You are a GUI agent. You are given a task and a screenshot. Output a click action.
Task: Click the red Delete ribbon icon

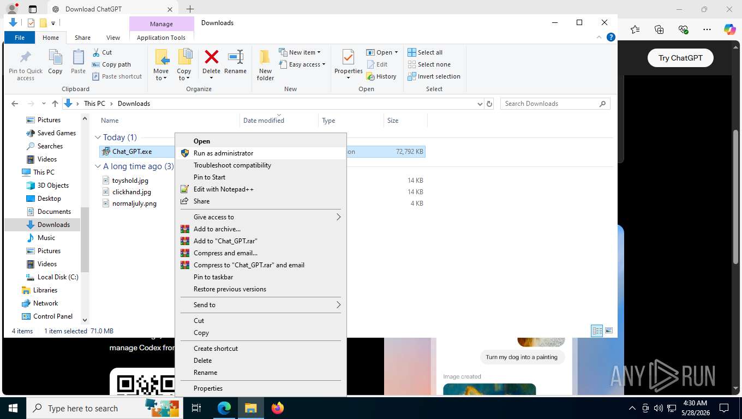(211, 64)
